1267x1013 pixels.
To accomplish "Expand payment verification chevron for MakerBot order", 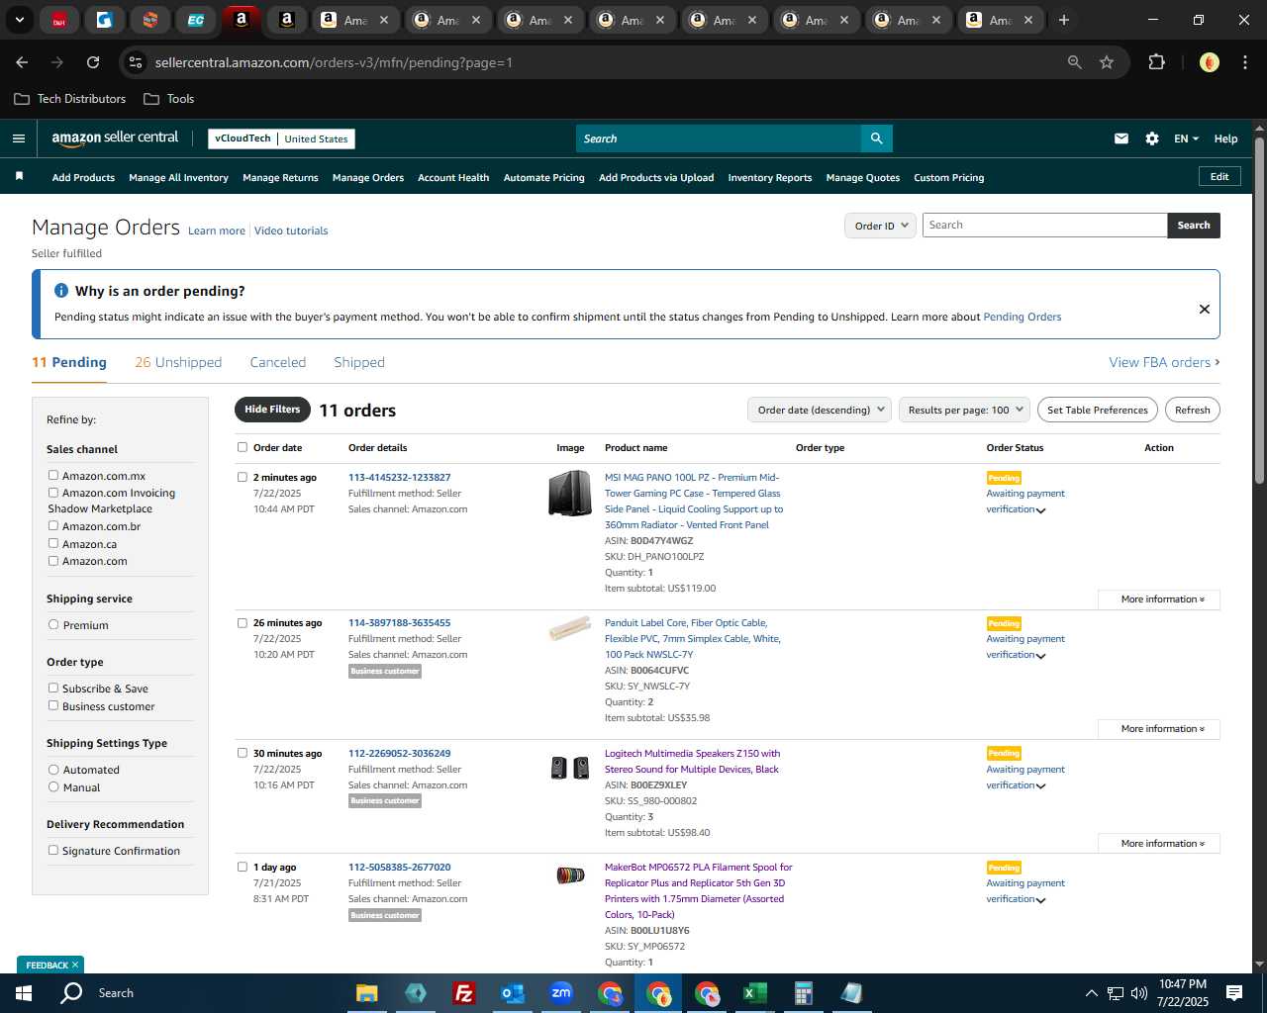I will click(x=1041, y=900).
